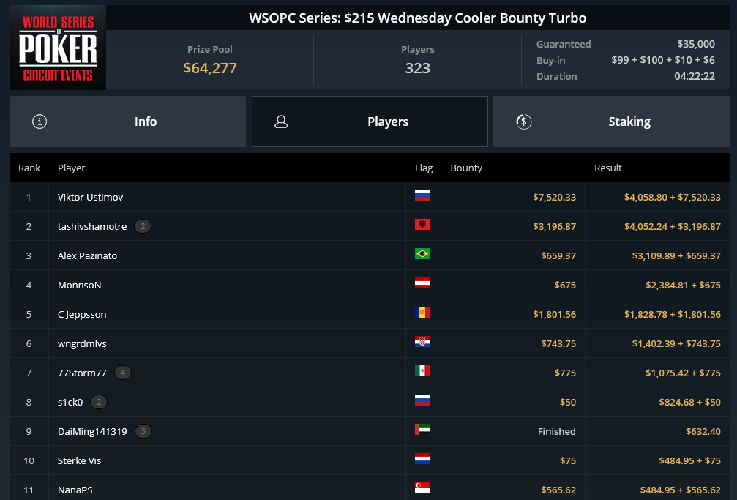Screen dimensions: 737x500
Task: Click the Mexico flag next to 77Storm77
Action: 422,371
